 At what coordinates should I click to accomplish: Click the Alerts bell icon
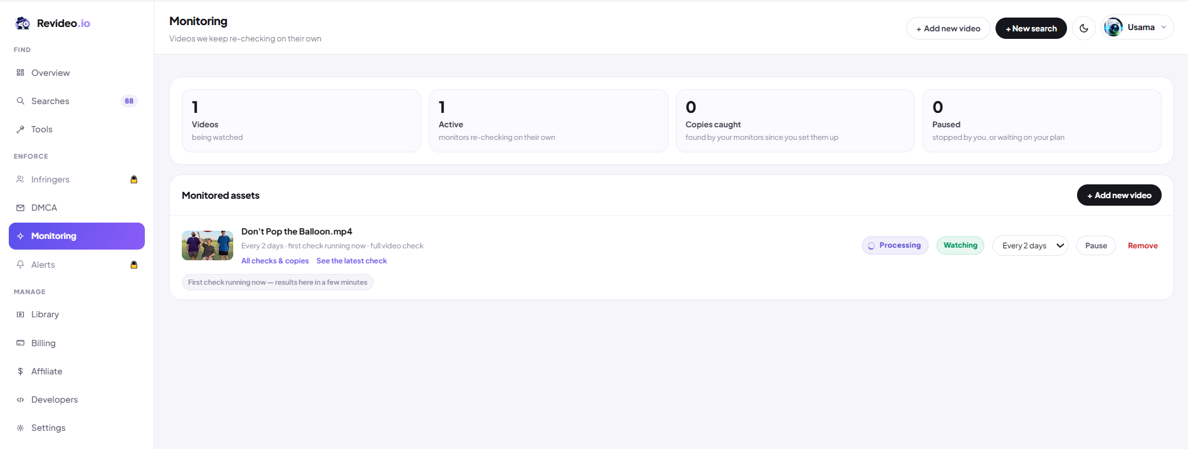coord(20,265)
